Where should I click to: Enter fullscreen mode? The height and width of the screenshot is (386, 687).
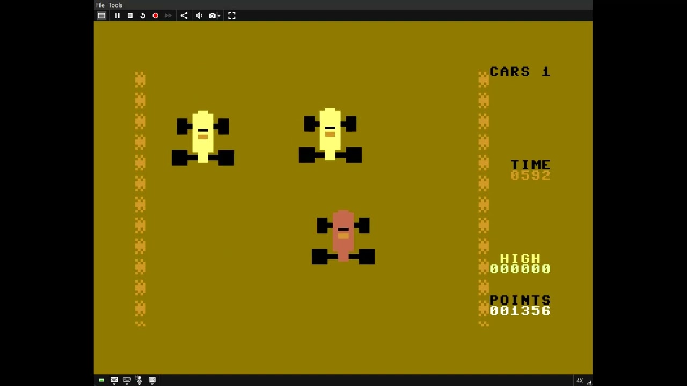pos(232,16)
